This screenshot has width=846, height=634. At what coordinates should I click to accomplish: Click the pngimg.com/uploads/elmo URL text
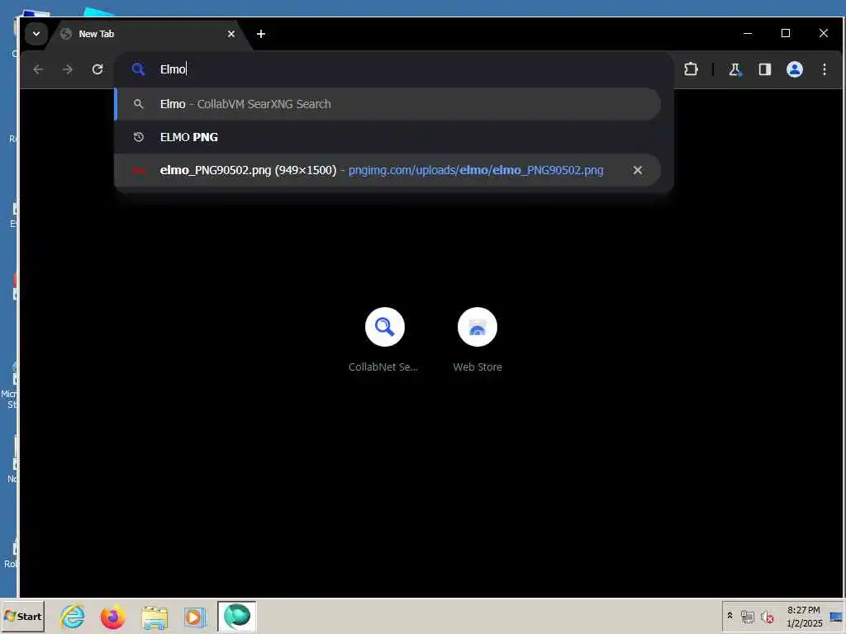[x=476, y=170]
